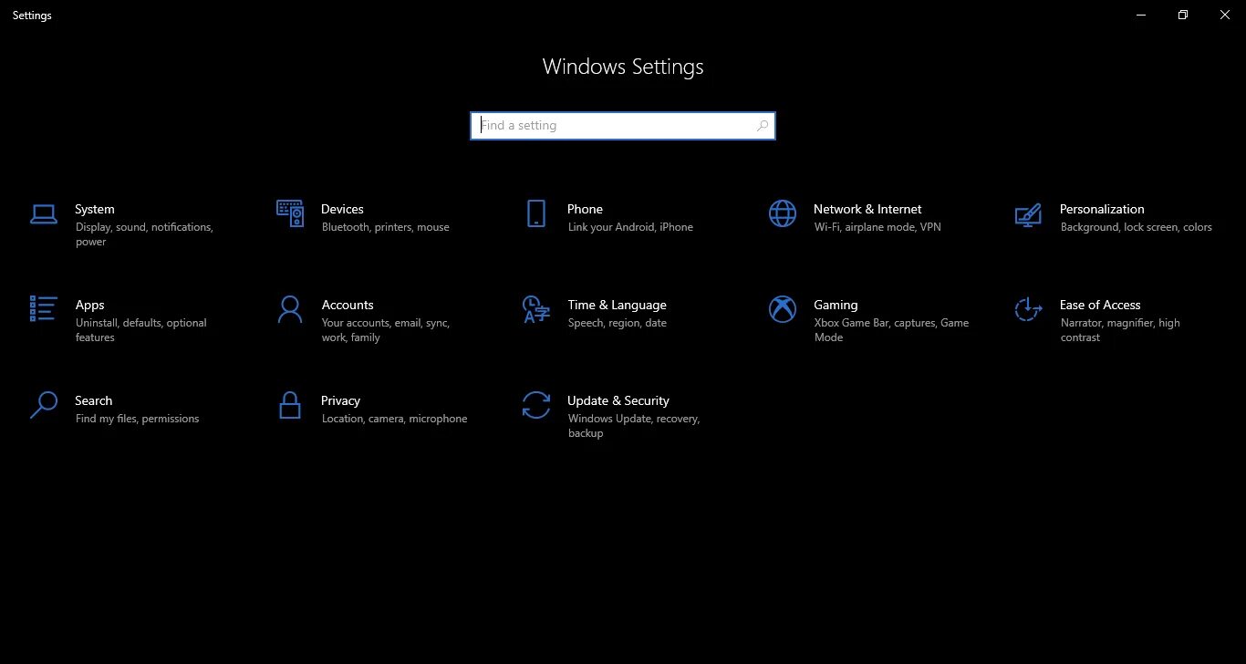
Task: Click the 'Time & Language' title text
Action: pos(617,306)
